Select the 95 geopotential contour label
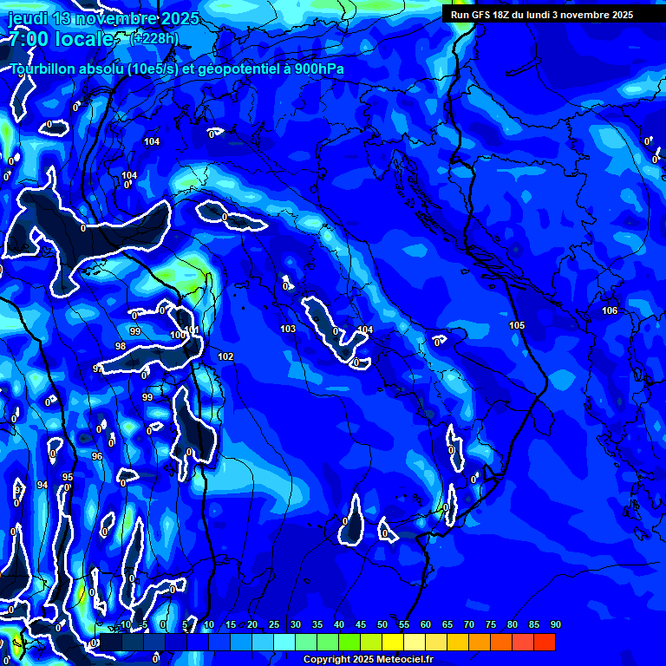This screenshot has width=666, height=666. [68, 477]
